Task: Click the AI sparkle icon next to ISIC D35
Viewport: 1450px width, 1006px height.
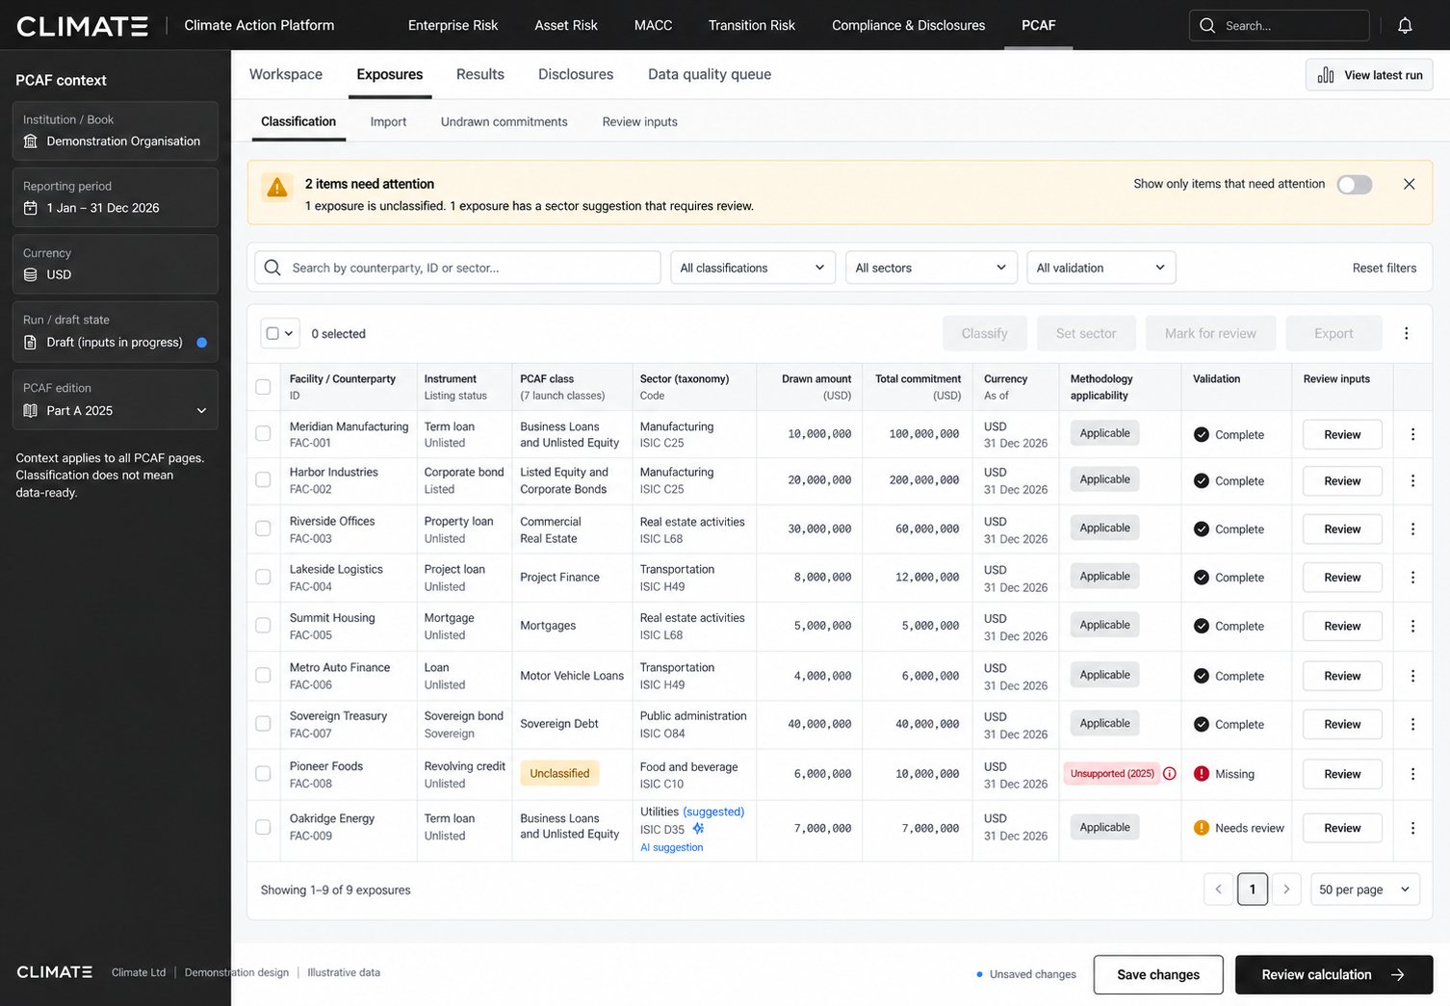Action: (698, 829)
